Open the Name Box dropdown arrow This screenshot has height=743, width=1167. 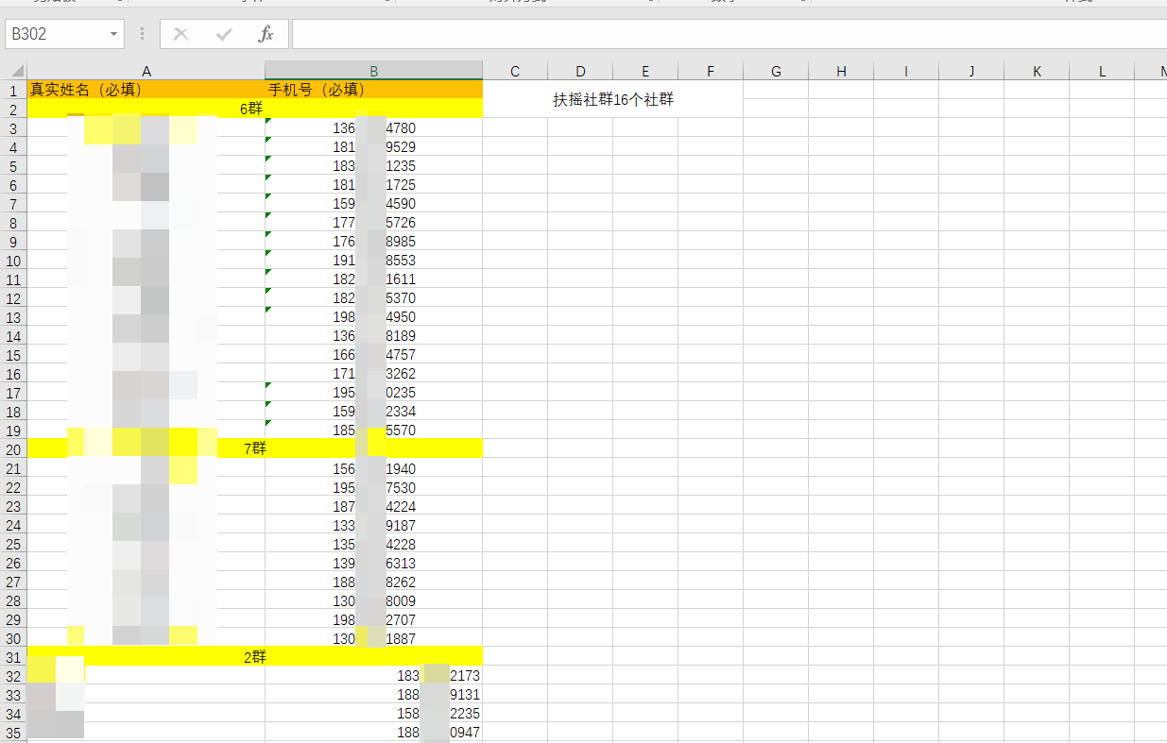pos(113,34)
